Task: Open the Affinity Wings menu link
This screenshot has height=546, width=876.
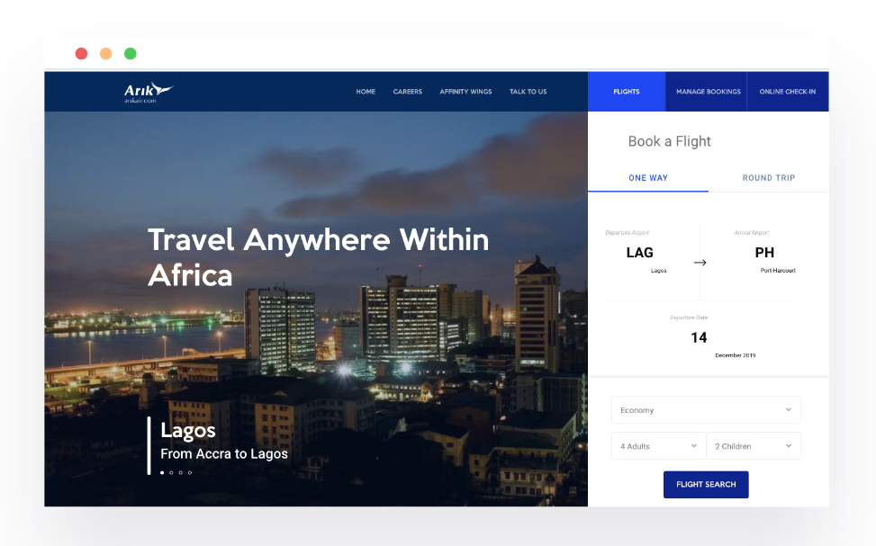Action: click(x=465, y=92)
